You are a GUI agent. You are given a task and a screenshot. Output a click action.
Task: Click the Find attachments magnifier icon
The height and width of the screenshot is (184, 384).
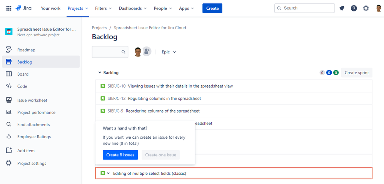point(8,124)
